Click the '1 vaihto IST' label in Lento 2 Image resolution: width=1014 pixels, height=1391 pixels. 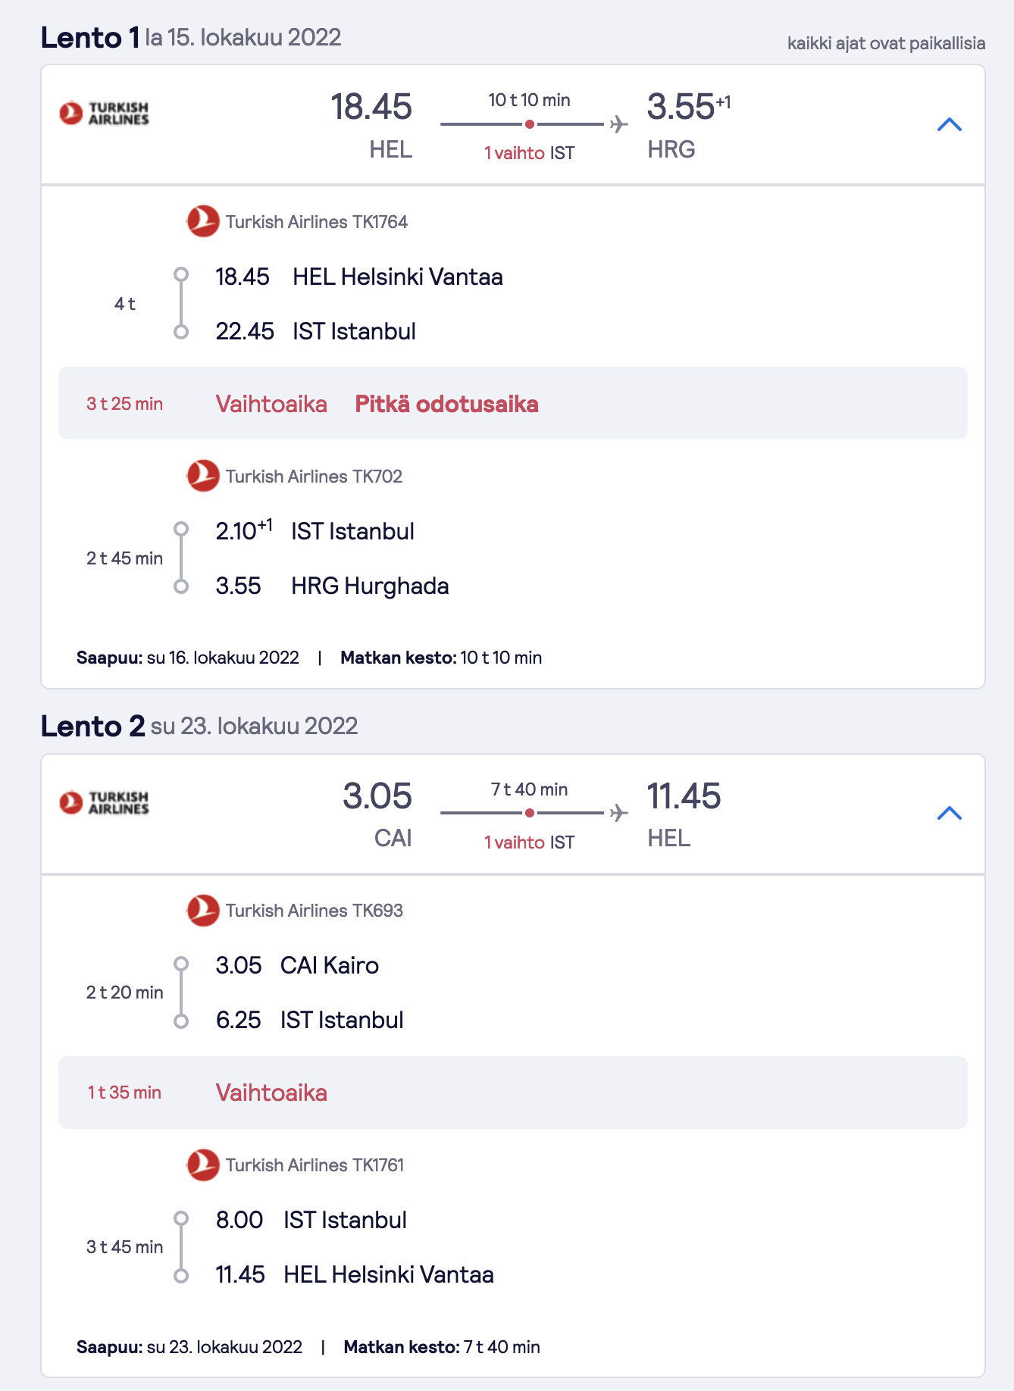click(x=529, y=842)
